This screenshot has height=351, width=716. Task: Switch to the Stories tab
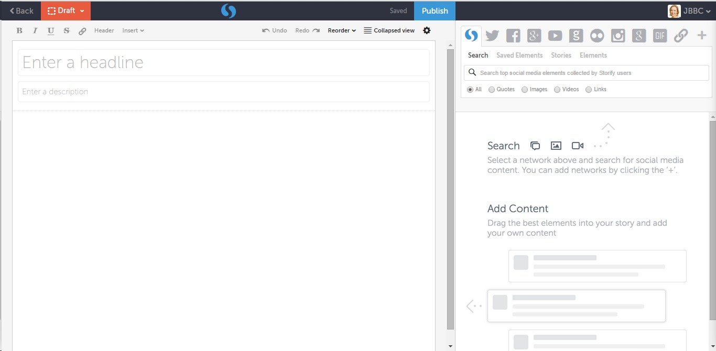pyautogui.click(x=561, y=55)
